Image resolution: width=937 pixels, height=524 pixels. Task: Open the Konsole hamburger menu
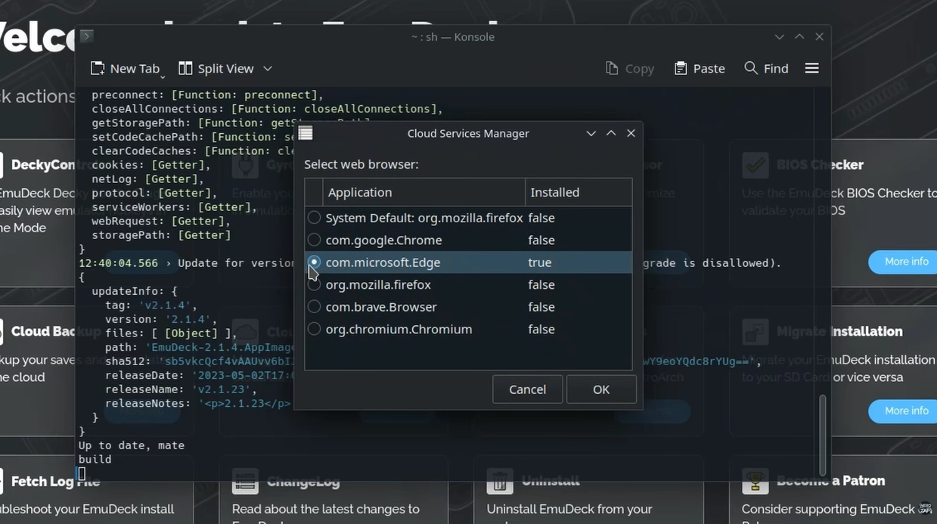point(811,69)
